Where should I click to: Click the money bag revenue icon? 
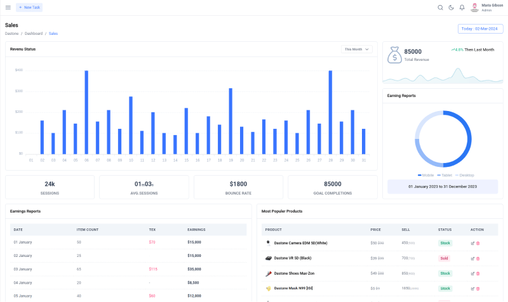(x=394, y=55)
